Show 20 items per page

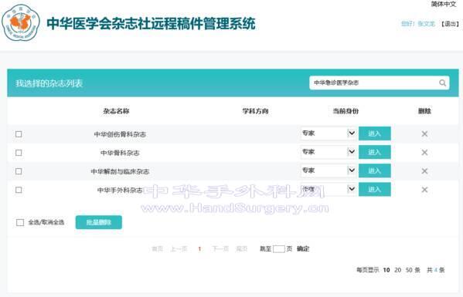[x=398, y=270]
